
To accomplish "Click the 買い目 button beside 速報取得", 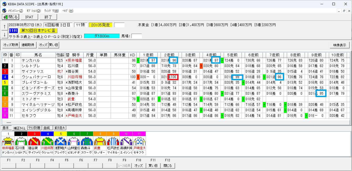I will point(53,45).
